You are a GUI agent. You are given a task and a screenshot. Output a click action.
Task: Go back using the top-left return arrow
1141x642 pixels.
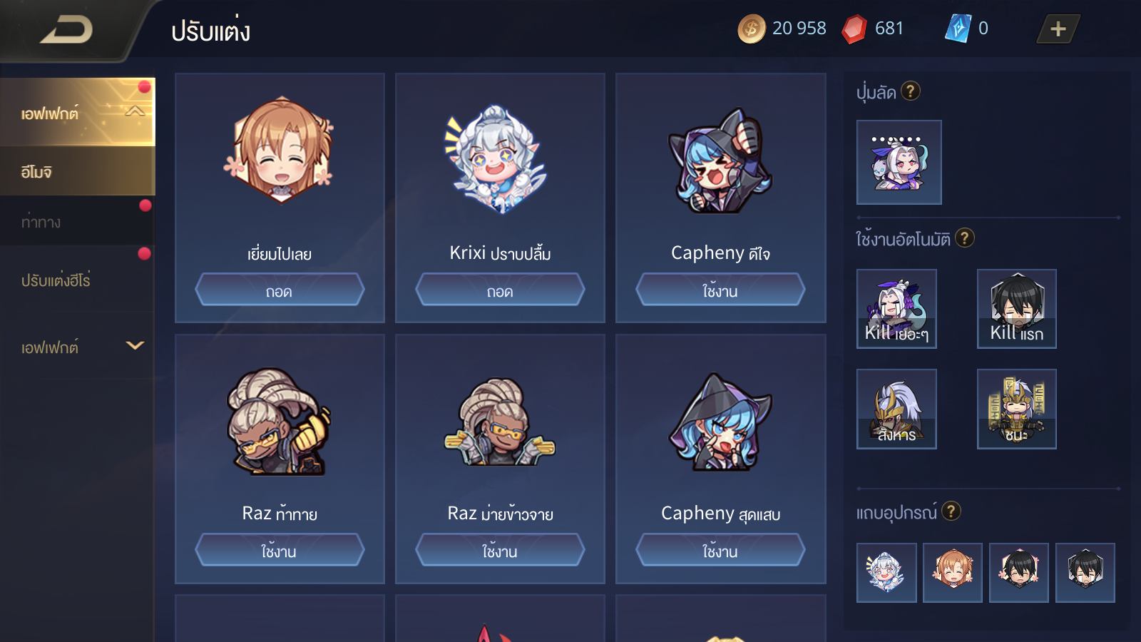click(x=66, y=30)
